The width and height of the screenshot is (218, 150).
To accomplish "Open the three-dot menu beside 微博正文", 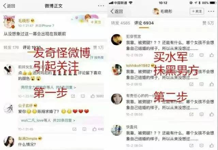I will coord(101,6).
